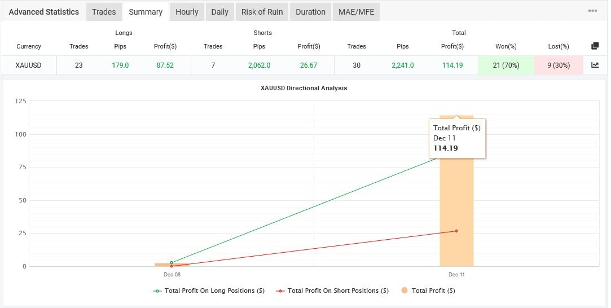Click the chart icon in XAUUSD row
Image resolution: width=611 pixels, height=308 pixels.
pyautogui.click(x=595, y=65)
